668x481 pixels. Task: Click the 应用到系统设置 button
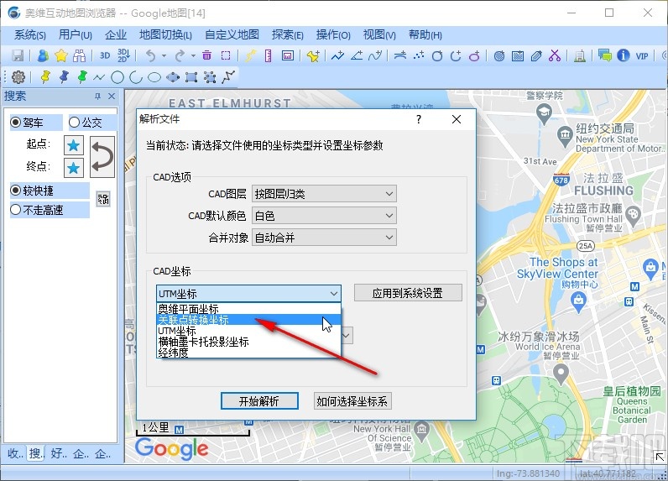point(408,293)
